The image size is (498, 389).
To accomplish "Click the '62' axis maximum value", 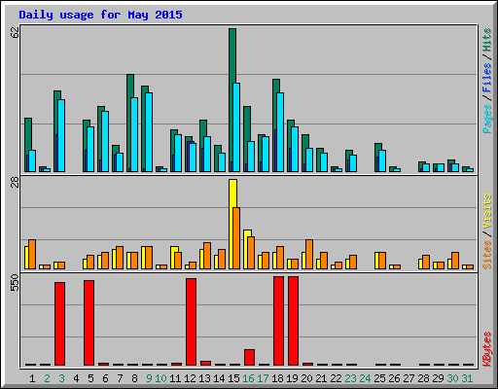I will (15, 32).
